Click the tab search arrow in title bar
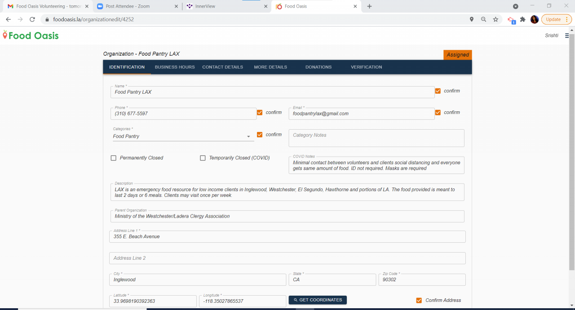This screenshot has height=310, width=575. [x=516, y=6]
